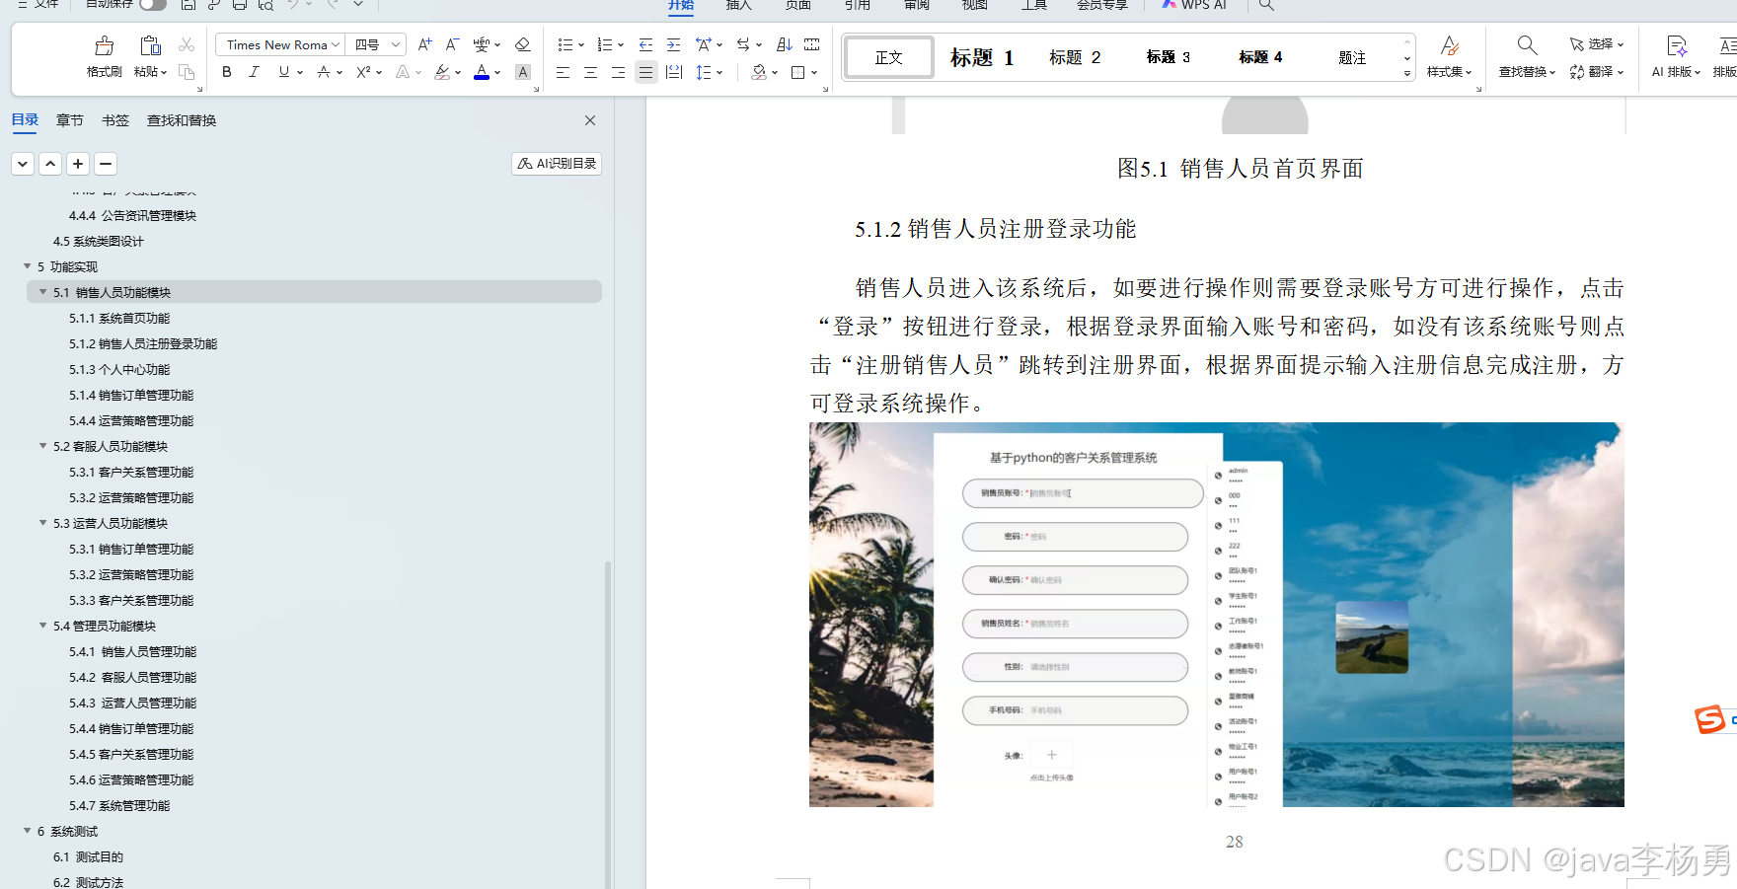Collapse the 5.1 销售人员功能模块 tree node
The height and width of the screenshot is (889, 1737).
[x=42, y=291]
